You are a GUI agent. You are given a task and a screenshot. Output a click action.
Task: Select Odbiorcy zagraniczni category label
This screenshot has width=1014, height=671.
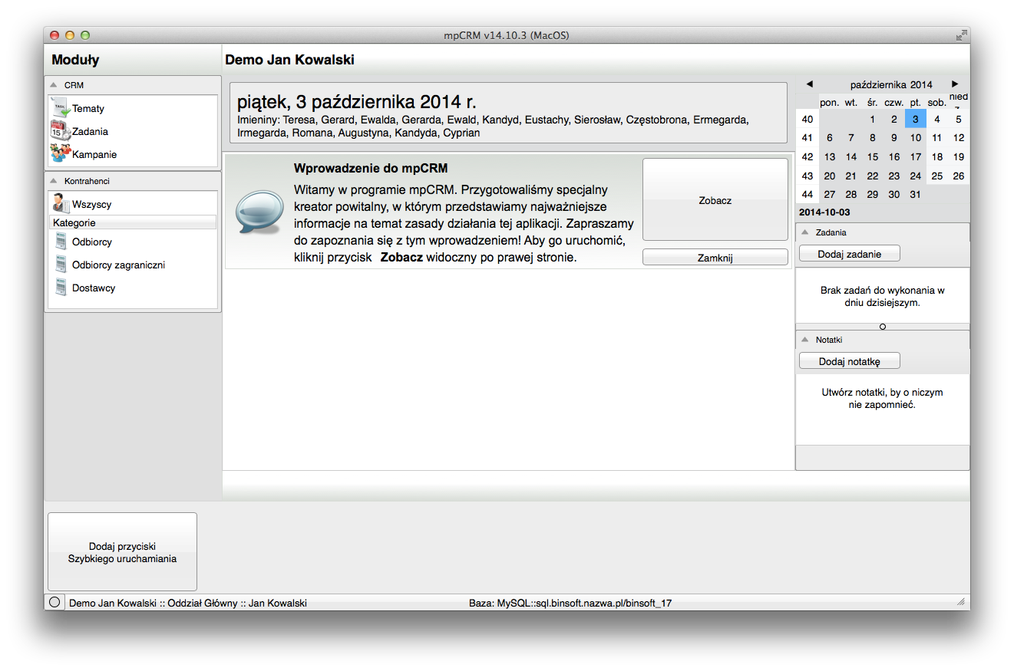point(118,265)
